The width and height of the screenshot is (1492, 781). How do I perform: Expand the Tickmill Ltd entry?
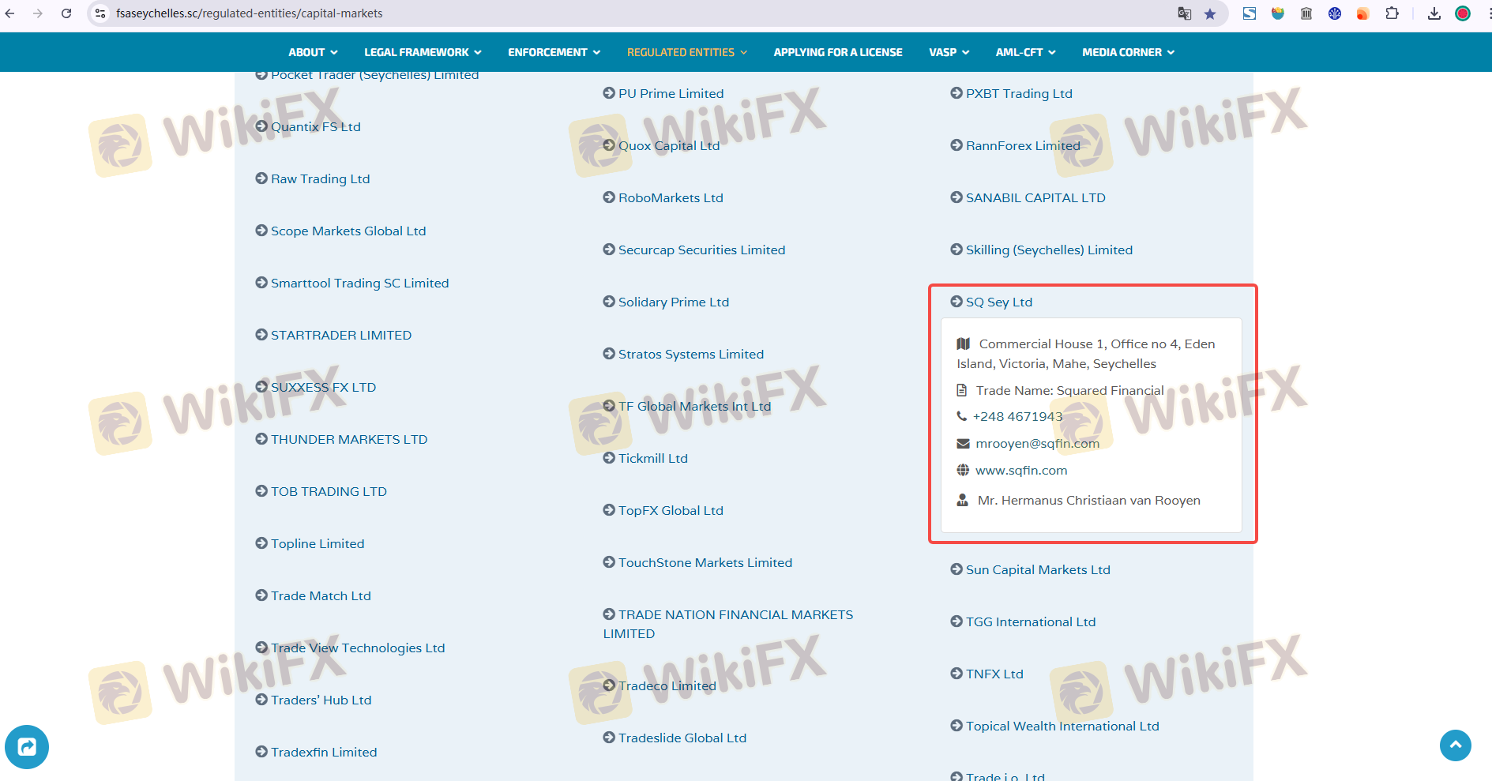point(652,458)
